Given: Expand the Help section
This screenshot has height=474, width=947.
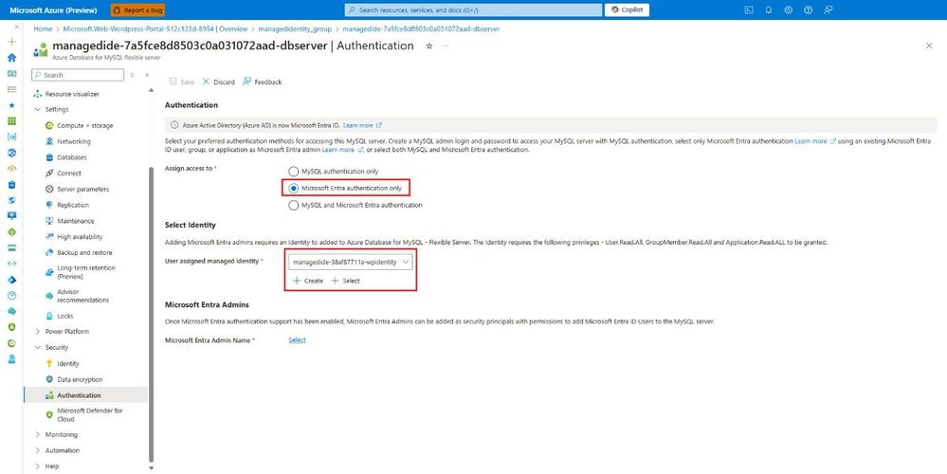Looking at the screenshot, I should pyautogui.click(x=38, y=466).
